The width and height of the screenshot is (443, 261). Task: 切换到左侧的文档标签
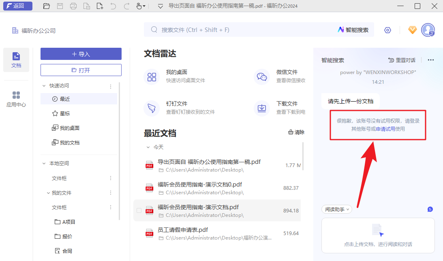16,59
